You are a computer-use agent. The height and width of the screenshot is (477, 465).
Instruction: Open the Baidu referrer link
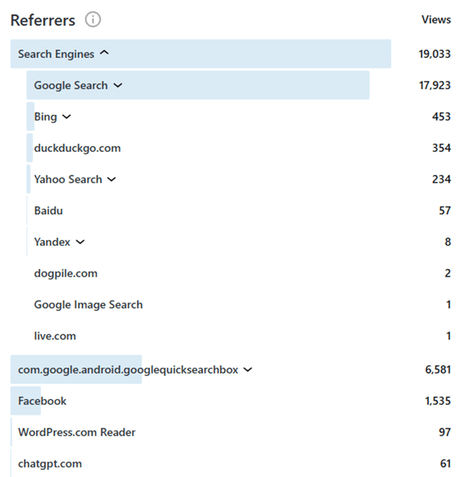[48, 211]
